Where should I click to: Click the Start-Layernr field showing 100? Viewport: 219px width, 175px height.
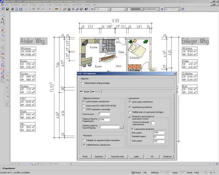(159, 141)
